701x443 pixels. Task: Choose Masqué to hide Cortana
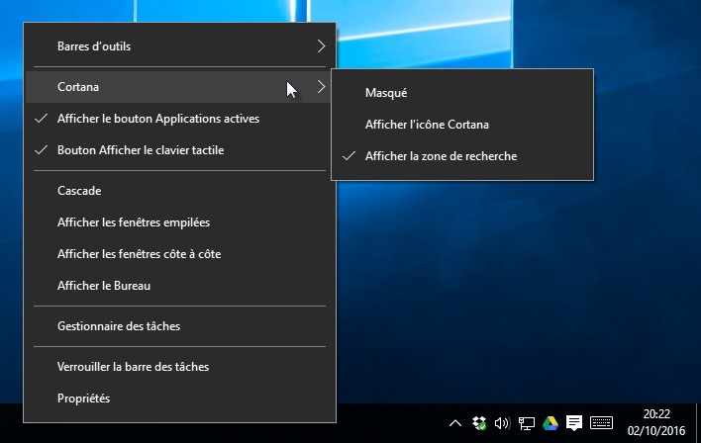[x=386, y=92]
